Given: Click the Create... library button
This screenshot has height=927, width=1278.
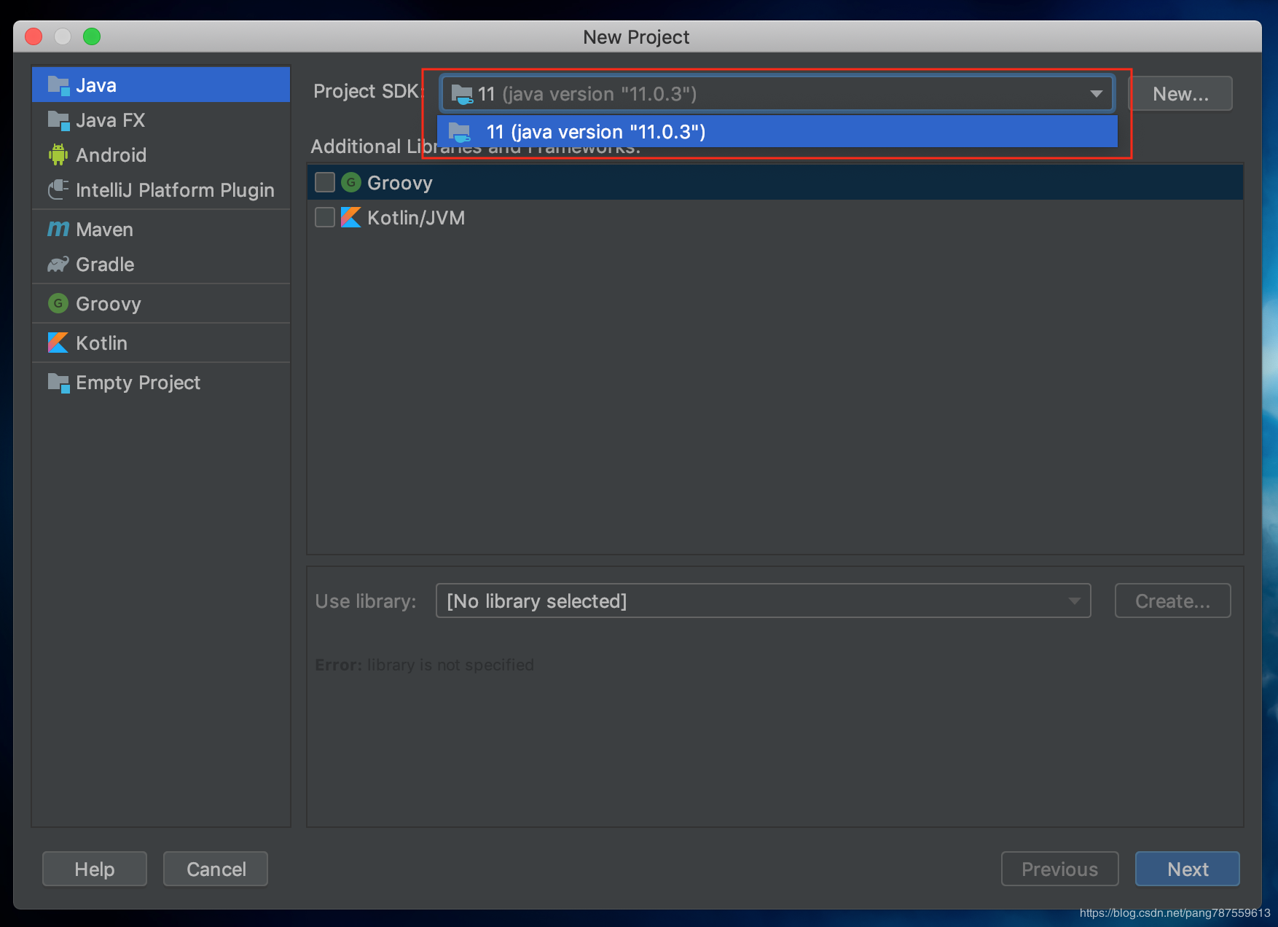Looking at the screenshot, I should [1172, 601].
